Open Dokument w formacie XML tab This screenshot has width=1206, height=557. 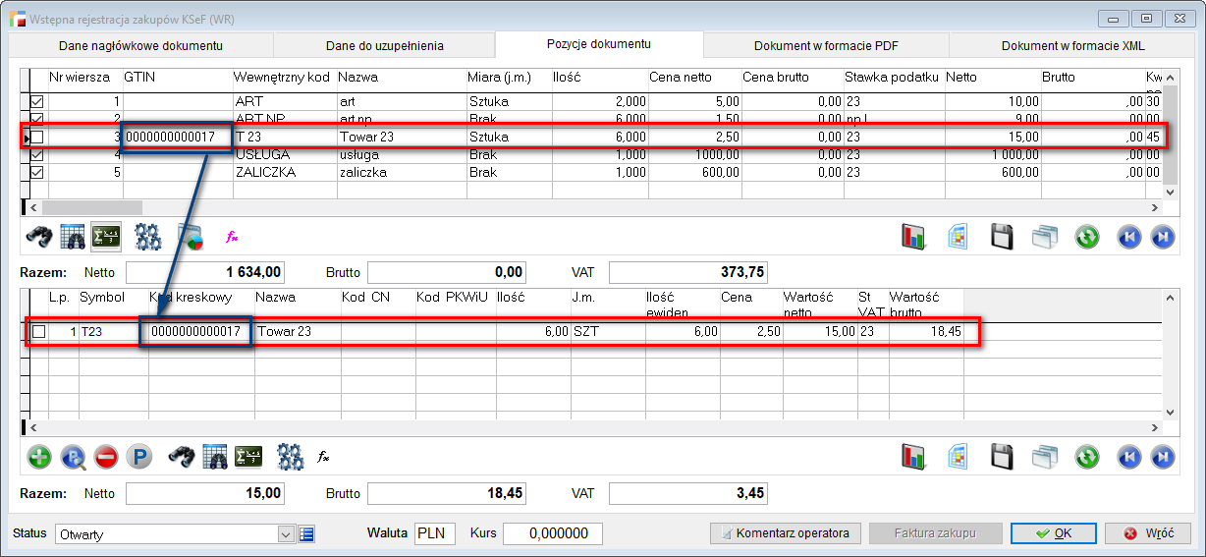click(1072, 45)
